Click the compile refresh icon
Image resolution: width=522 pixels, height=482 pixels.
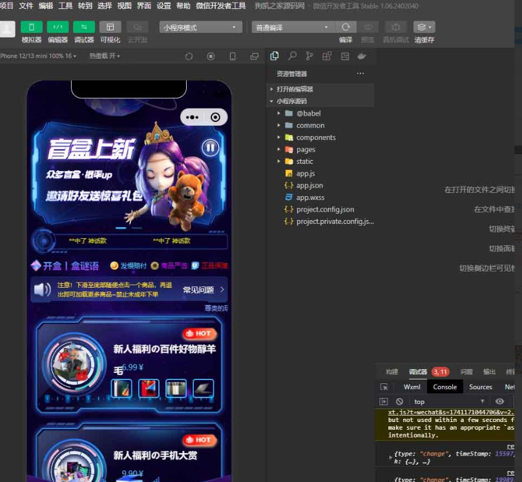(346, 27)
